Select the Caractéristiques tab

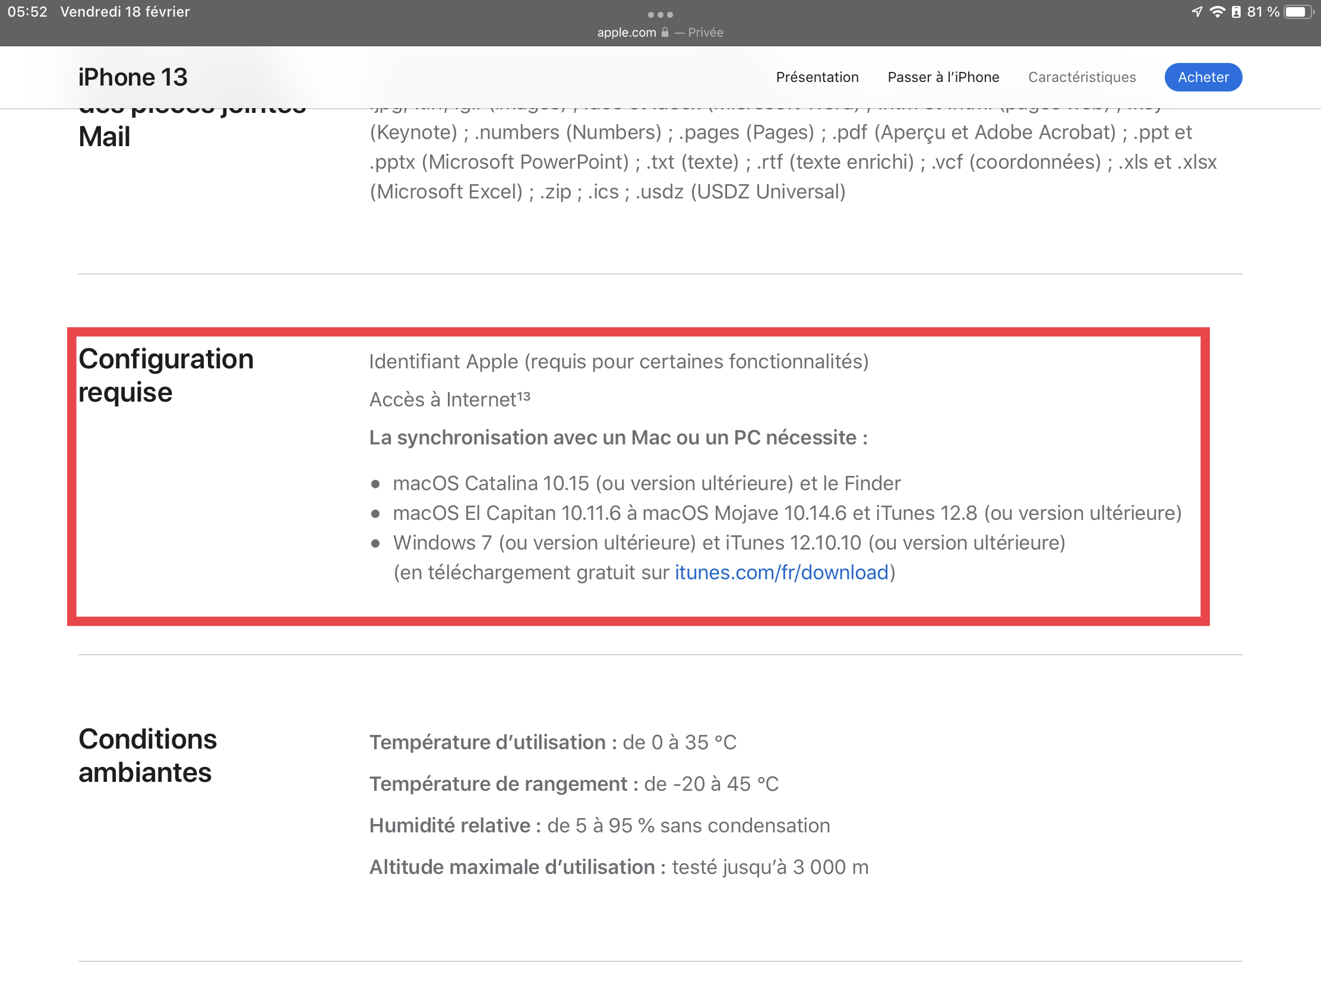pyautogui.click(x=1082, y=77)
